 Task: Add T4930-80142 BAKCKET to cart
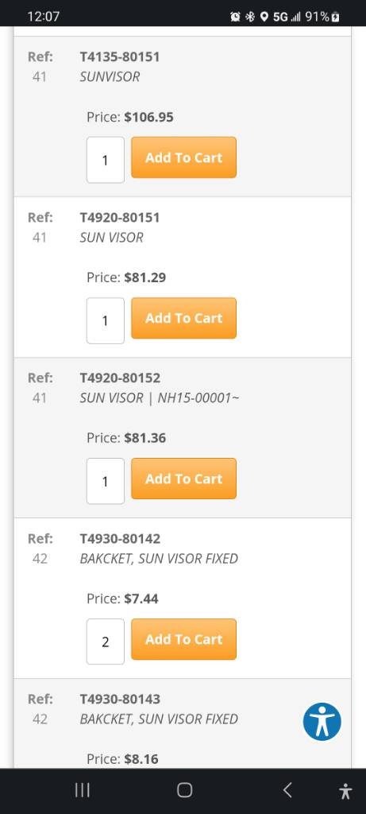183,639
